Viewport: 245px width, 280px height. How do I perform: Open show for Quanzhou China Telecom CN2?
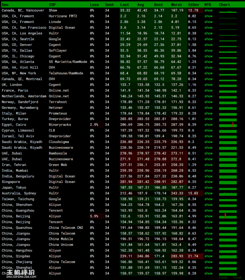coord(208,228)
